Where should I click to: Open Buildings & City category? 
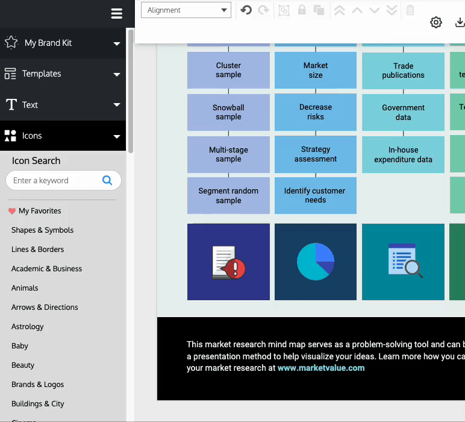coord(38,403)
